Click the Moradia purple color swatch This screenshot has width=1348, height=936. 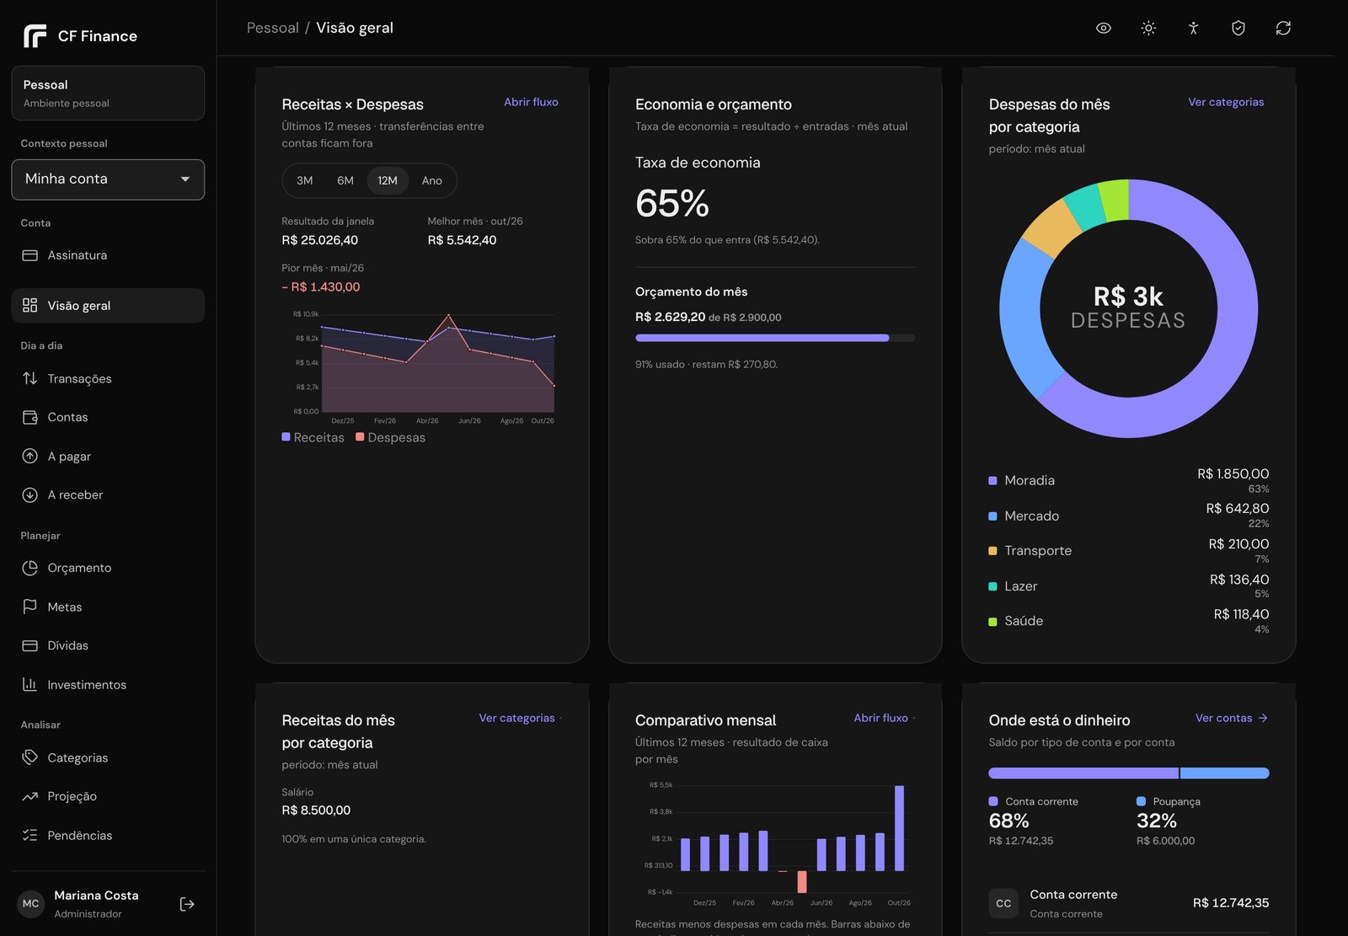(992, 480)
